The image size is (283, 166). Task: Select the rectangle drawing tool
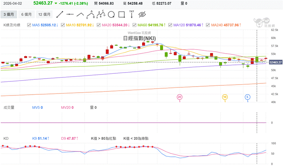point(121,14)
